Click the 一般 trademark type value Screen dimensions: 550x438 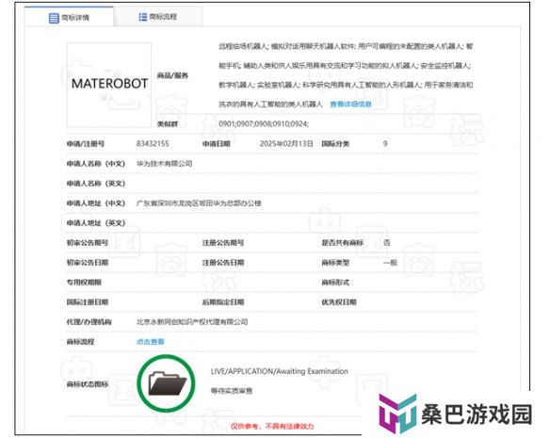pos(390,263)
